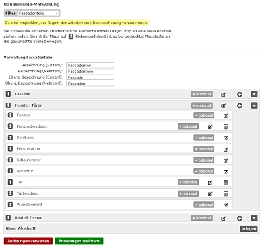
Task: Click the Überg. Bezeichnung (Mehrzahl) field
Action: point(90,83)
